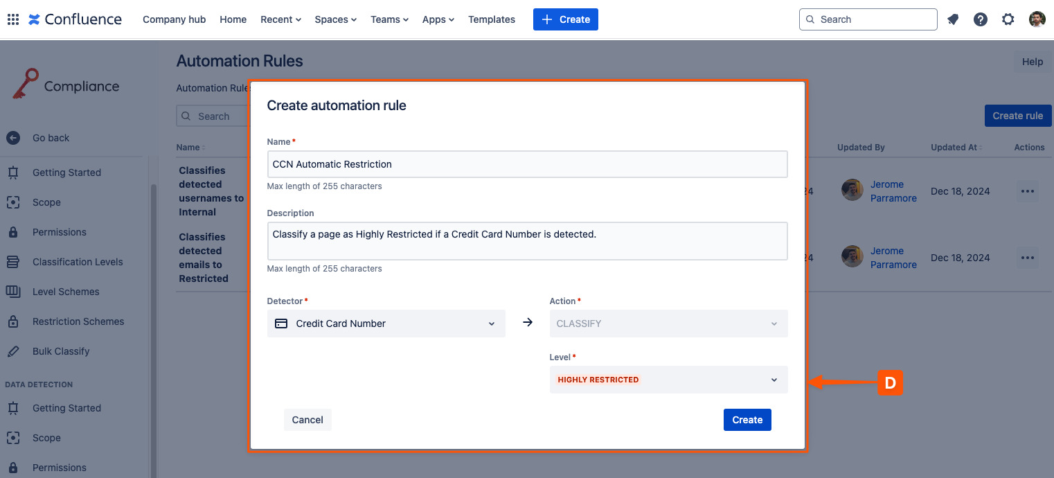
Task: Click the Create button in dialog
Action: (x=747, y=420)
